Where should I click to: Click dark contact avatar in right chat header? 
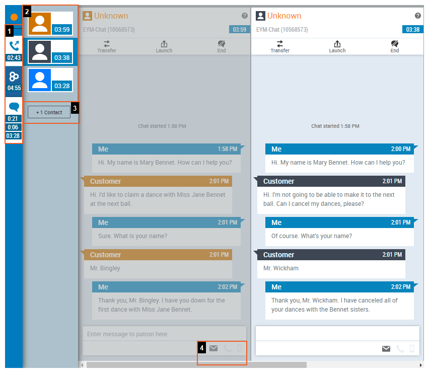click(260, 16)
